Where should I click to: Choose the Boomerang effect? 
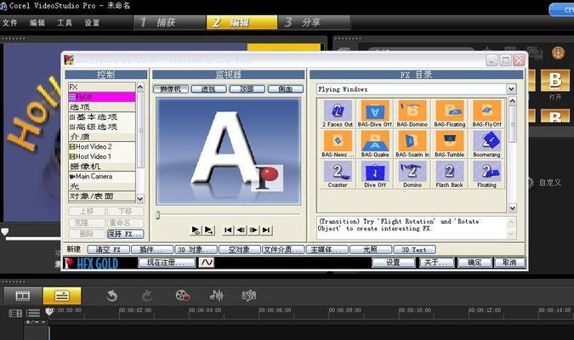click(x=487, y=144)
